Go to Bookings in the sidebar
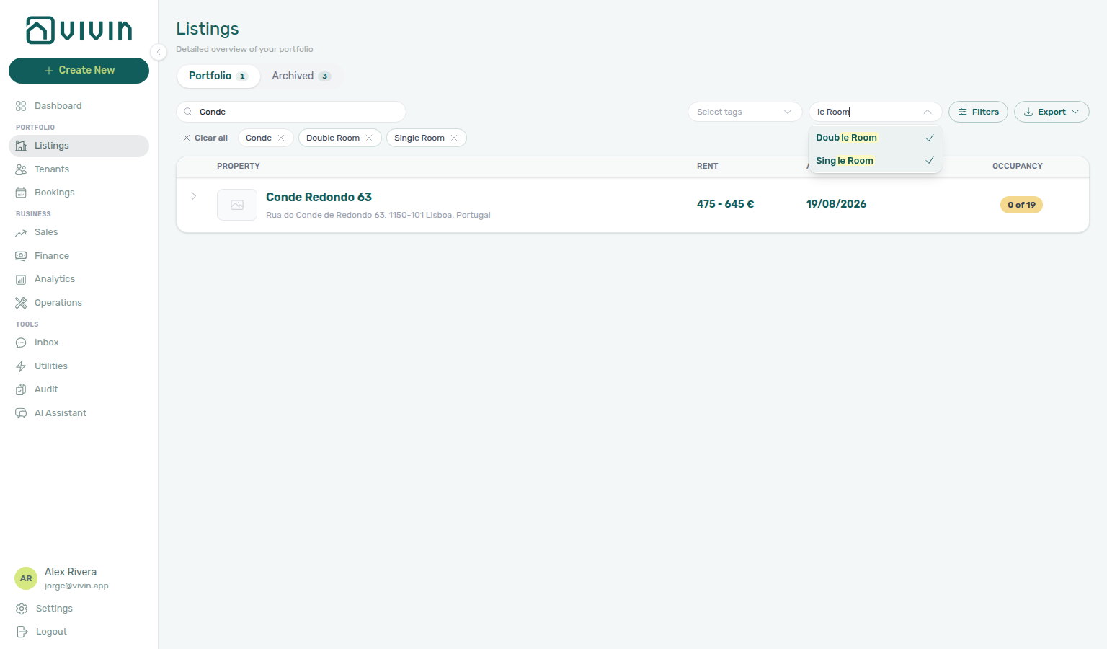This screenshot has width=1107, height=649. pos(79,193)
